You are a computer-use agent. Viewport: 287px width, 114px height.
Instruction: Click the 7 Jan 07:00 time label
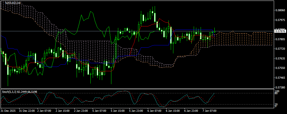(x=210, y=111)
